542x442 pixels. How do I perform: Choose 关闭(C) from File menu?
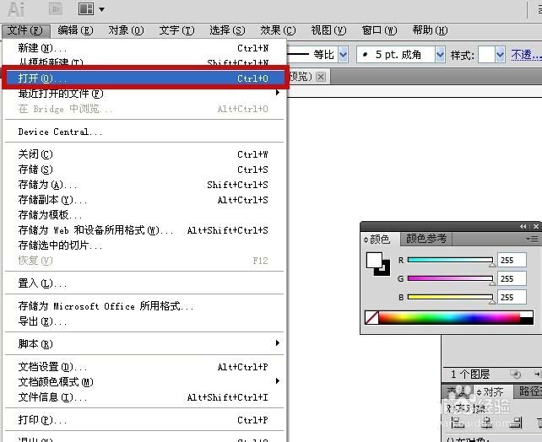pyautogui.click(x=144, y=154)
